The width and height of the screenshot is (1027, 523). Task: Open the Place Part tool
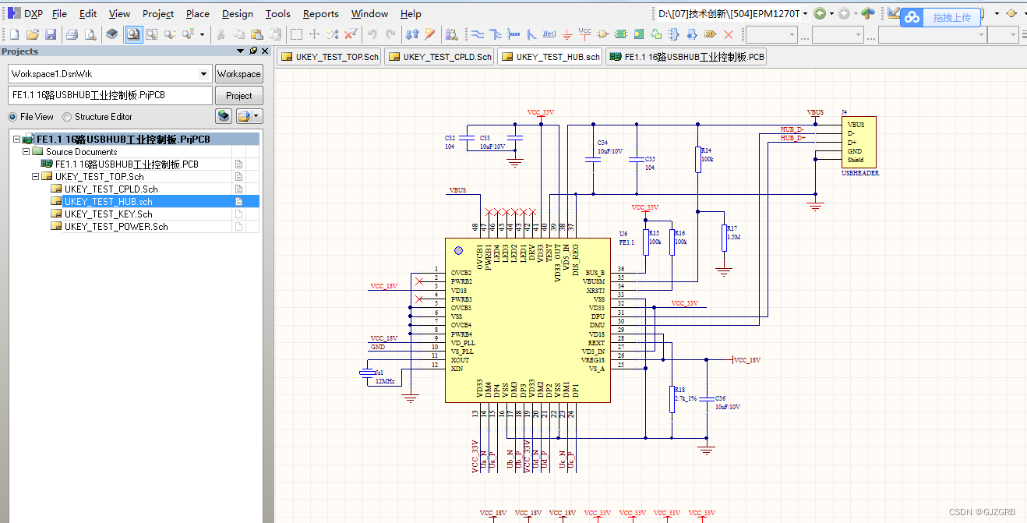(602, 34)
